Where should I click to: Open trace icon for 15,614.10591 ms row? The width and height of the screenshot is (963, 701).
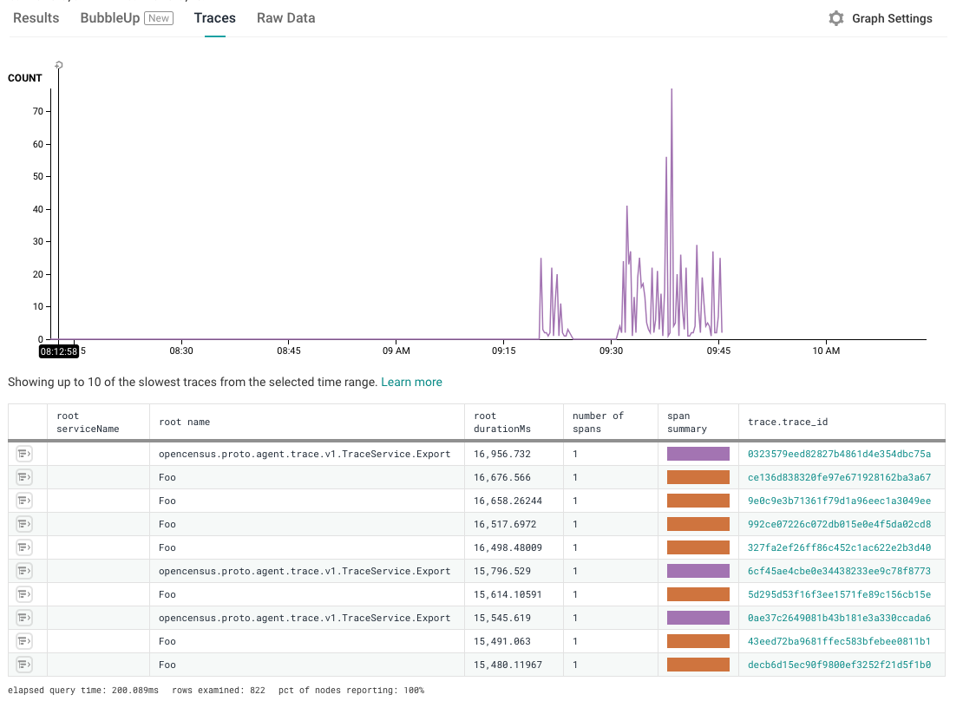(x=24, y=594)
